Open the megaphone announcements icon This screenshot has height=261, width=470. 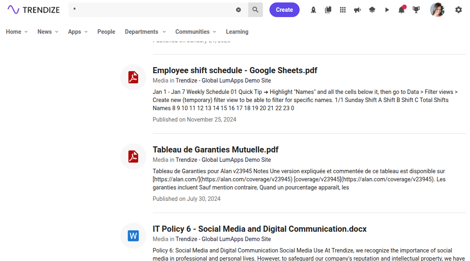[x=357, y=10]
